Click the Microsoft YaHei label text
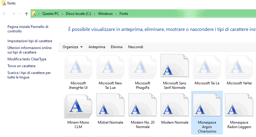Viewport: 256px width, 137px height. [x=239, y=83]
